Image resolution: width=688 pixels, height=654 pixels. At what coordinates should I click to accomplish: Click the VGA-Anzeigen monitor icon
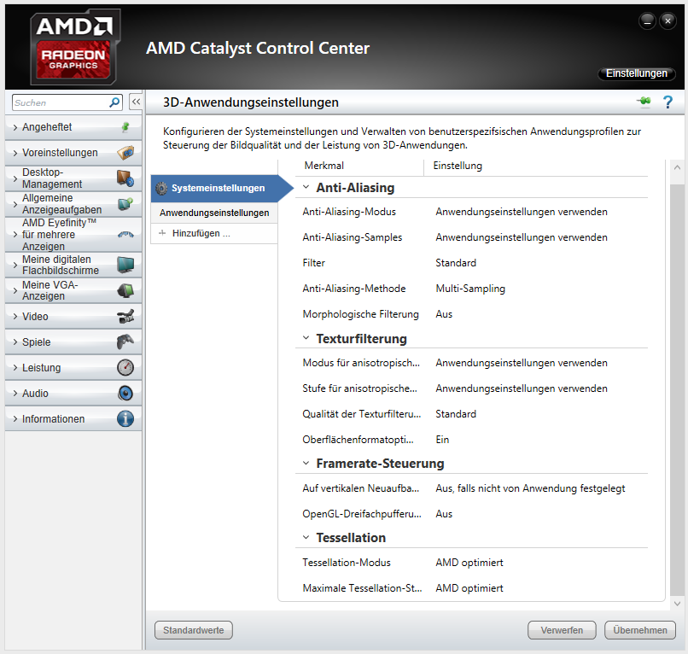click(125, 290)
